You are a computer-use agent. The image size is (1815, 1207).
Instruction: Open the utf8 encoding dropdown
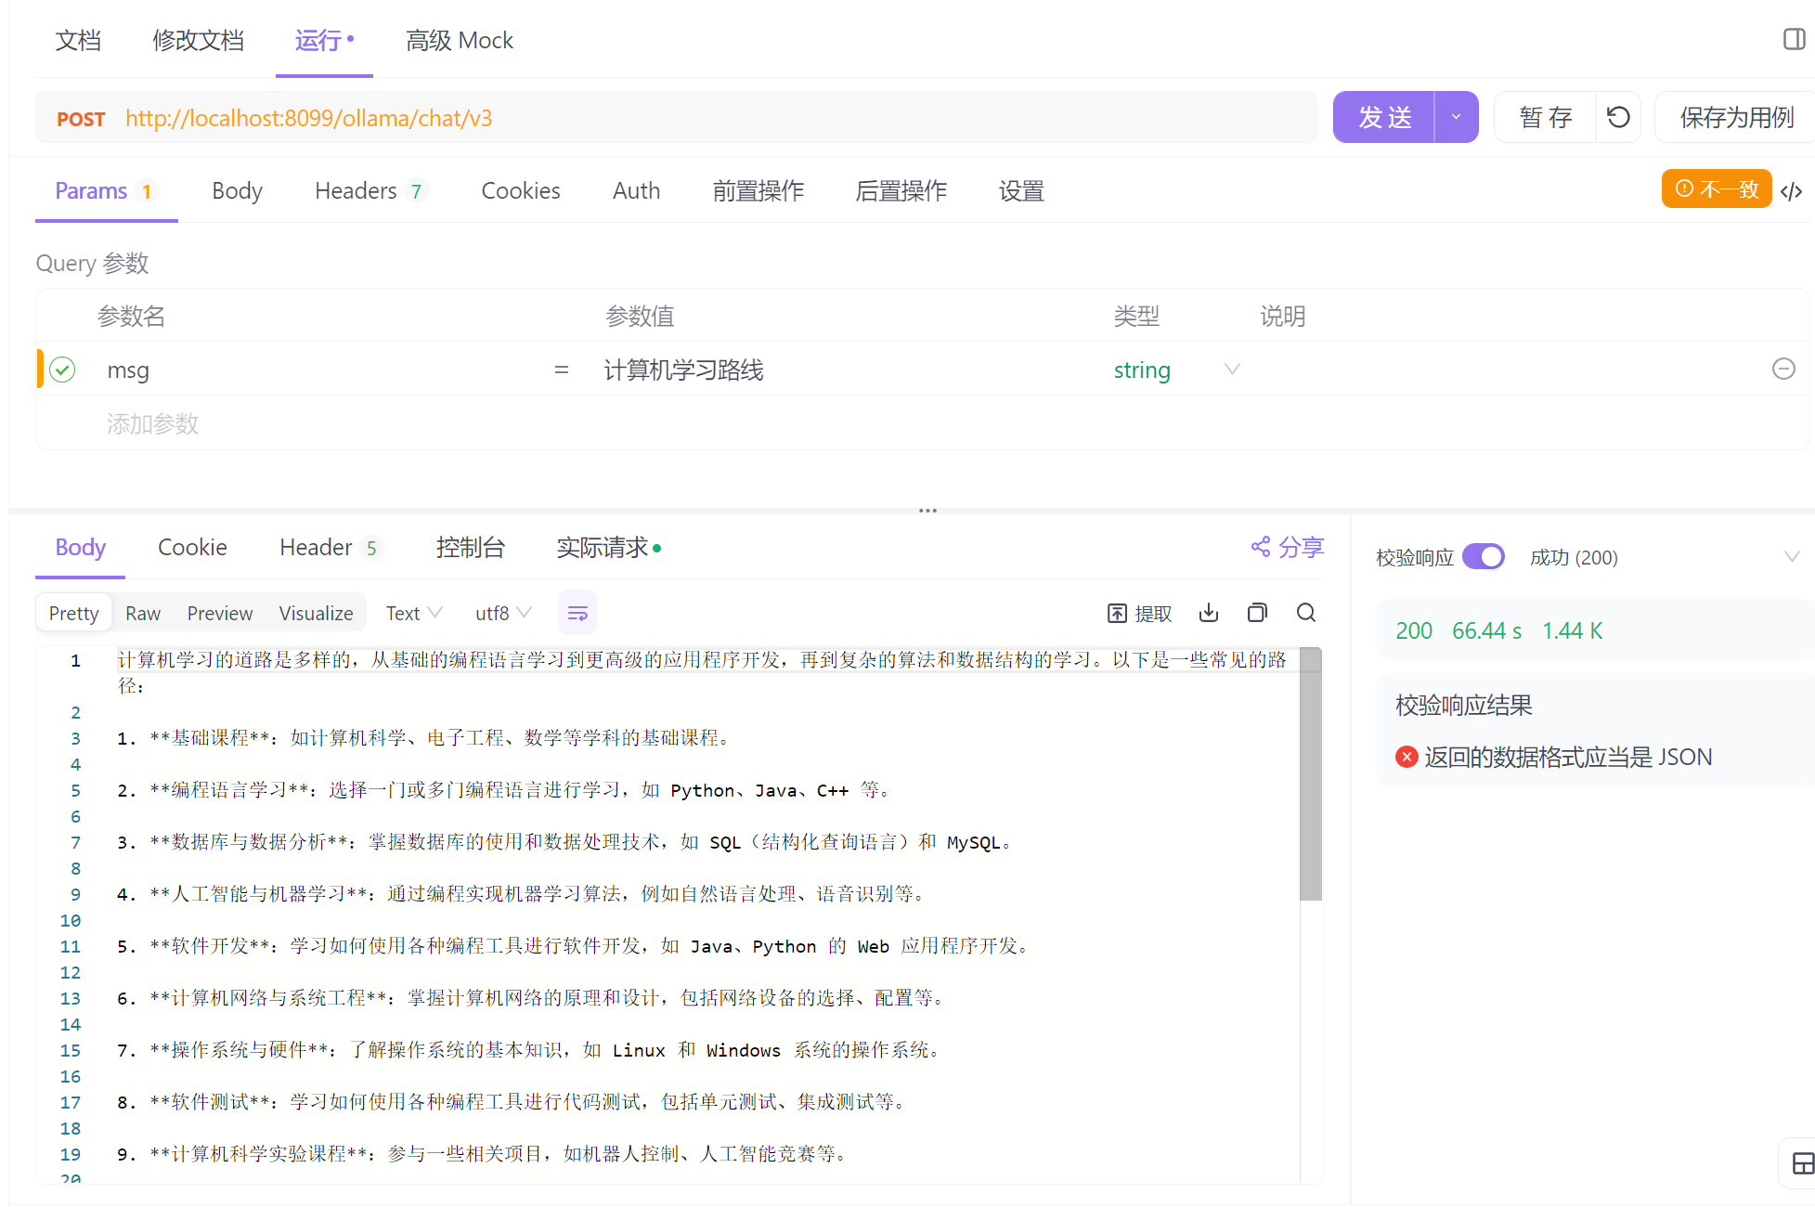503,613
